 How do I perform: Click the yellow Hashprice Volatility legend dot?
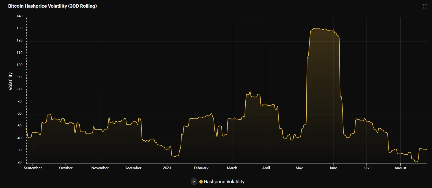[201, 182]
